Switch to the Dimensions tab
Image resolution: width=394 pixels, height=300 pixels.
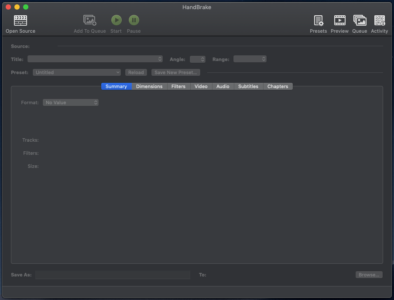coord(149,86)
